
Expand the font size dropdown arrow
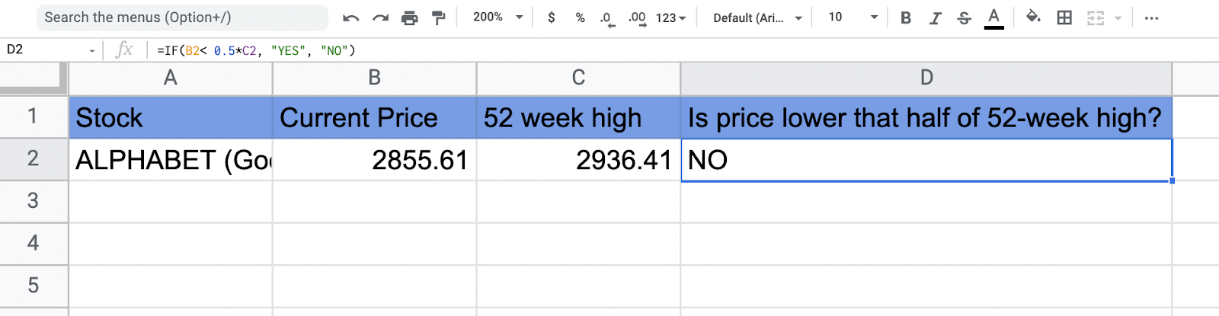click(874, 18)
